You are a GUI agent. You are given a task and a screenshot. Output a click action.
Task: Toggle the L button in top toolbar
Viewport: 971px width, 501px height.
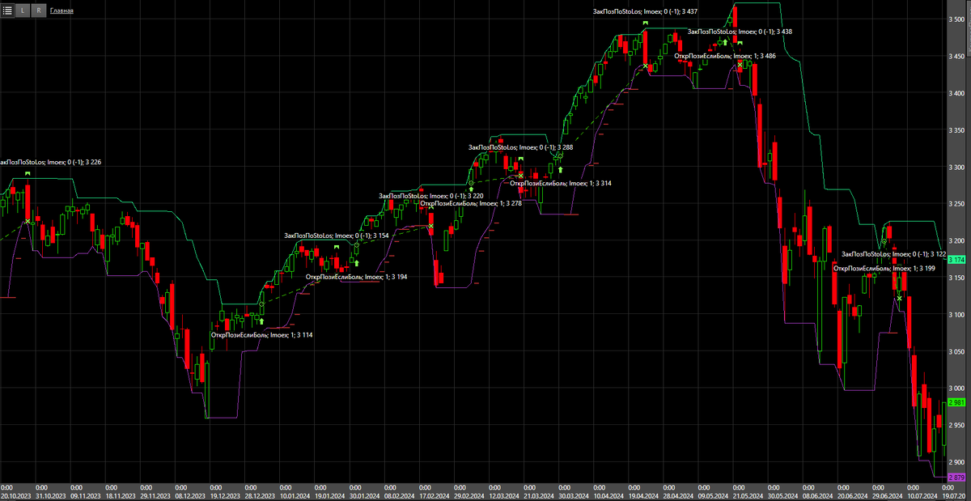[x=23, y=11]
